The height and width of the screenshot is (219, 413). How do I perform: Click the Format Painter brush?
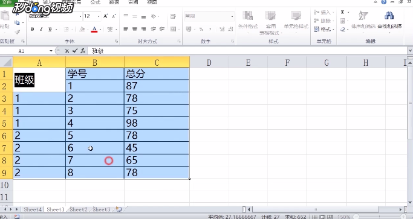(x=17, y=32)
